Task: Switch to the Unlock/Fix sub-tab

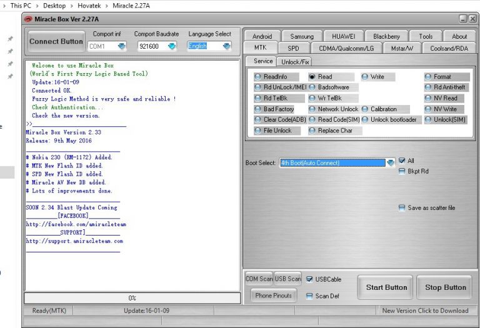Action: click(x=295, y=62)
